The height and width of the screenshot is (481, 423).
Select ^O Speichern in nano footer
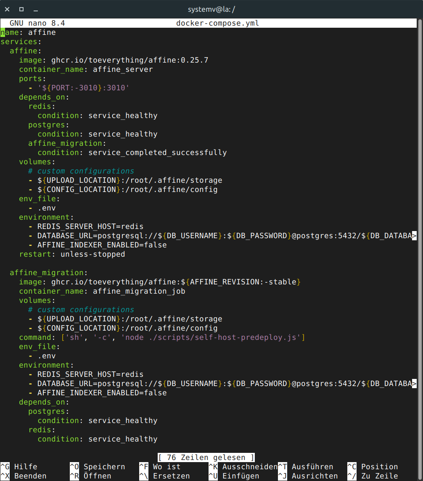pos(97,467)
